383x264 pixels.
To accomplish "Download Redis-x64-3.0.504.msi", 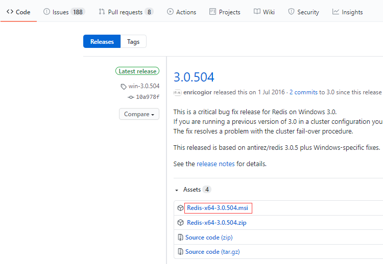I will pos(218,208).
